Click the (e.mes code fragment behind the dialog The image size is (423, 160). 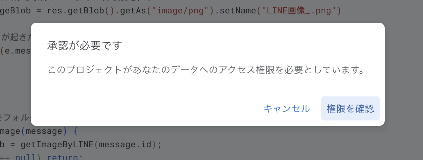click(x=15, y=51)
